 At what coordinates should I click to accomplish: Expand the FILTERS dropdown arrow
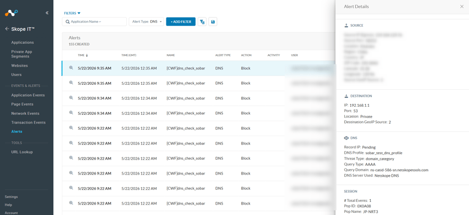point(79,13)
